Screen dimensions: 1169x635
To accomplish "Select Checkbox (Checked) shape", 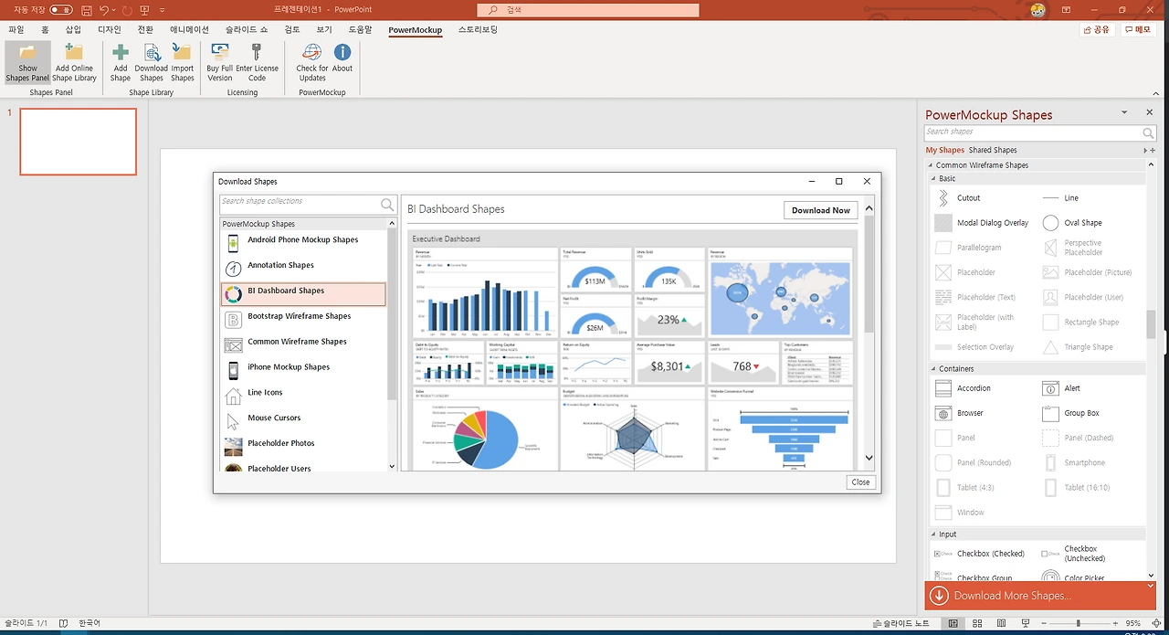I will 980,554.
